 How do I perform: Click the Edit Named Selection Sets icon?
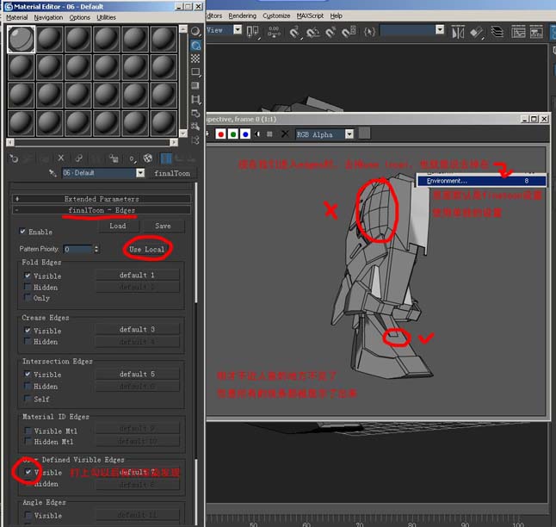point(369,32)
